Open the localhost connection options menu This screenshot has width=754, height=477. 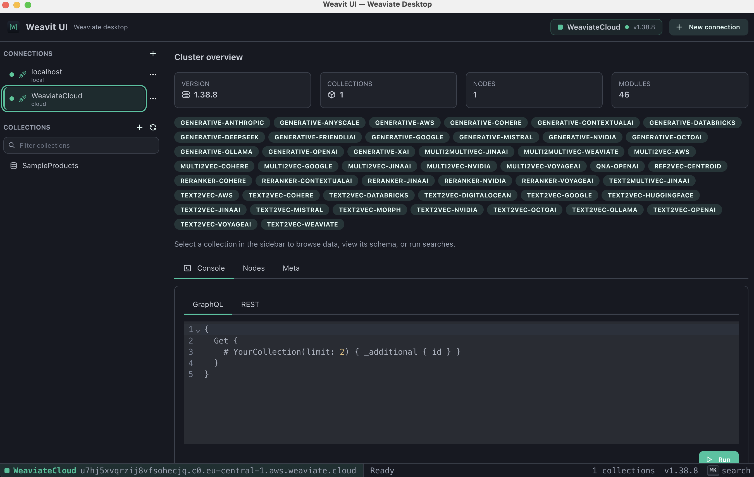click(x=153, y=75)
